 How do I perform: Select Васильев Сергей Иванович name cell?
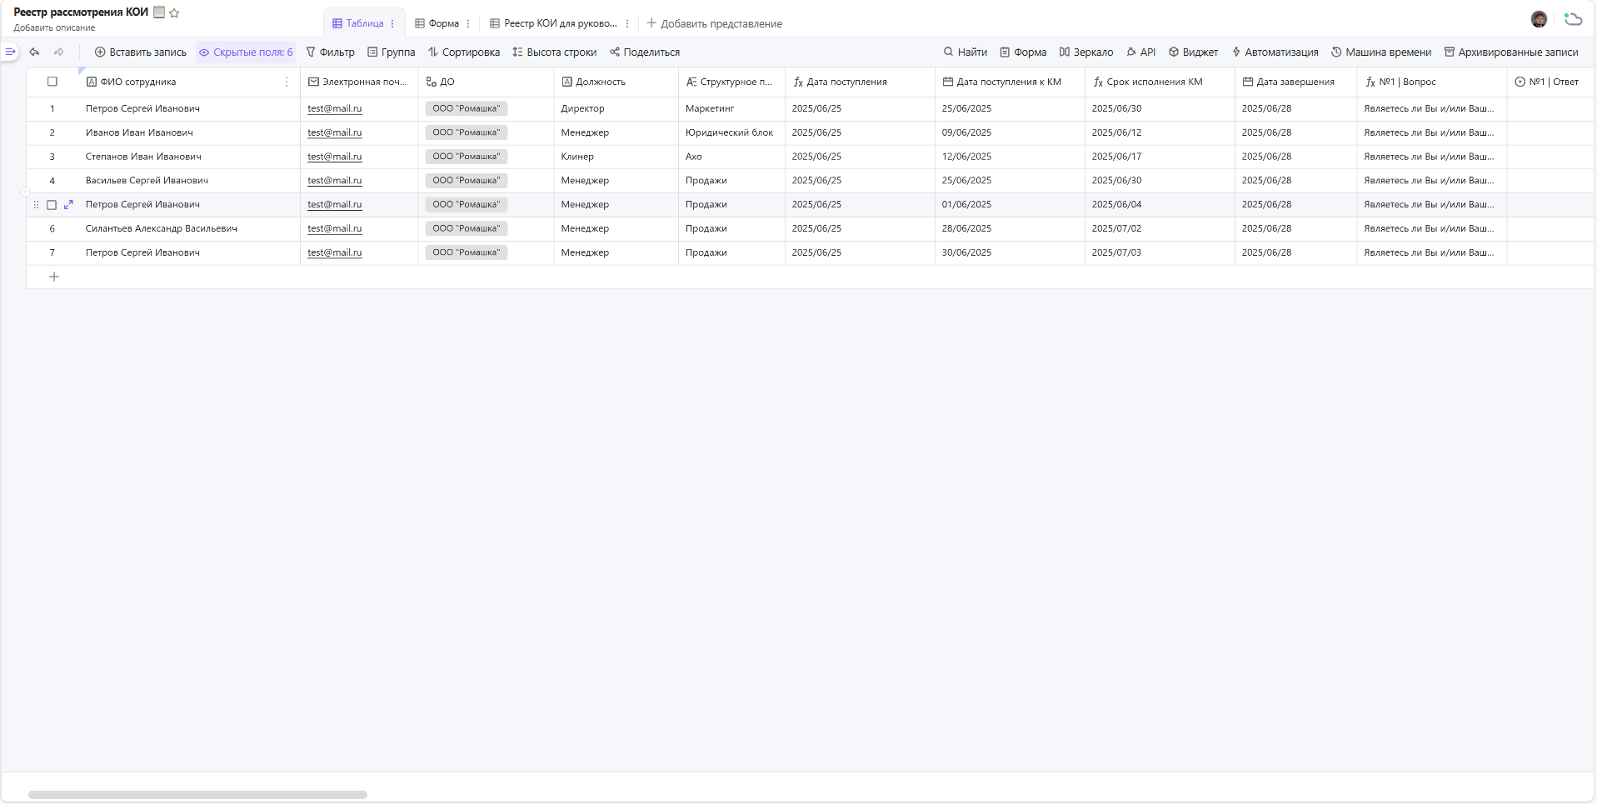(190, 181)
